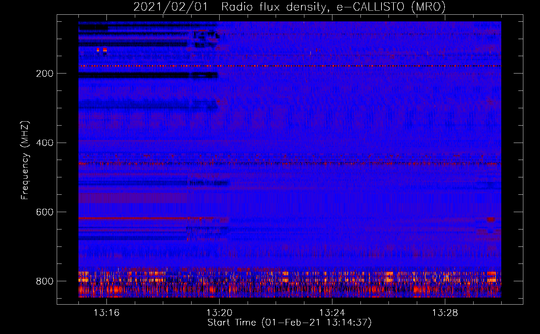This screenshot has width=540, height=334.
Task: Click the 'Start Time (01-Feb-21 13:14:37)' label
Action: tap(289, 323)
